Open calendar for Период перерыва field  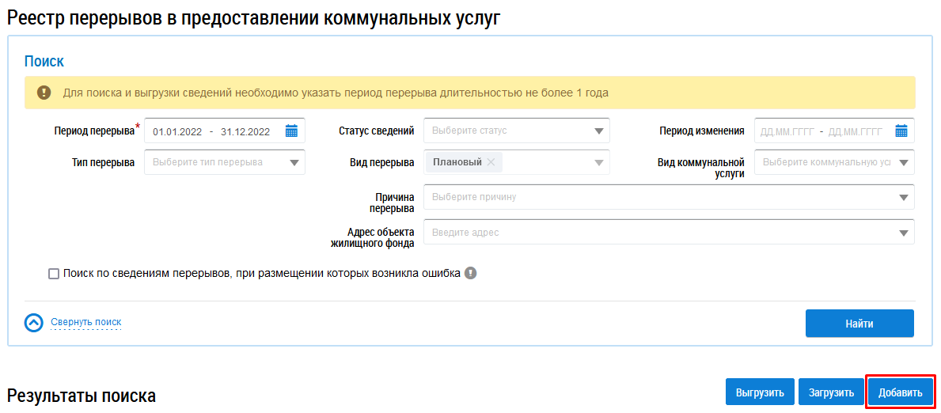(x=291, y=131)
